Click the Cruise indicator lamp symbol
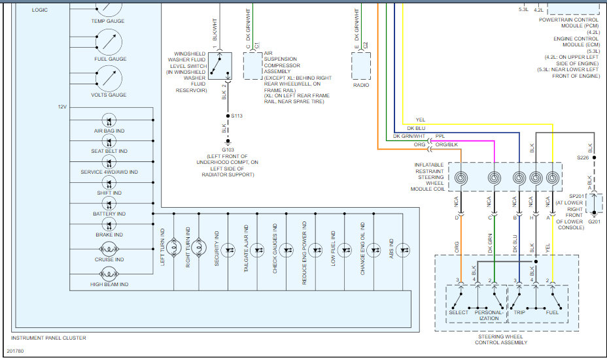This screenshot has height=358, width=607. coord(109,249)
